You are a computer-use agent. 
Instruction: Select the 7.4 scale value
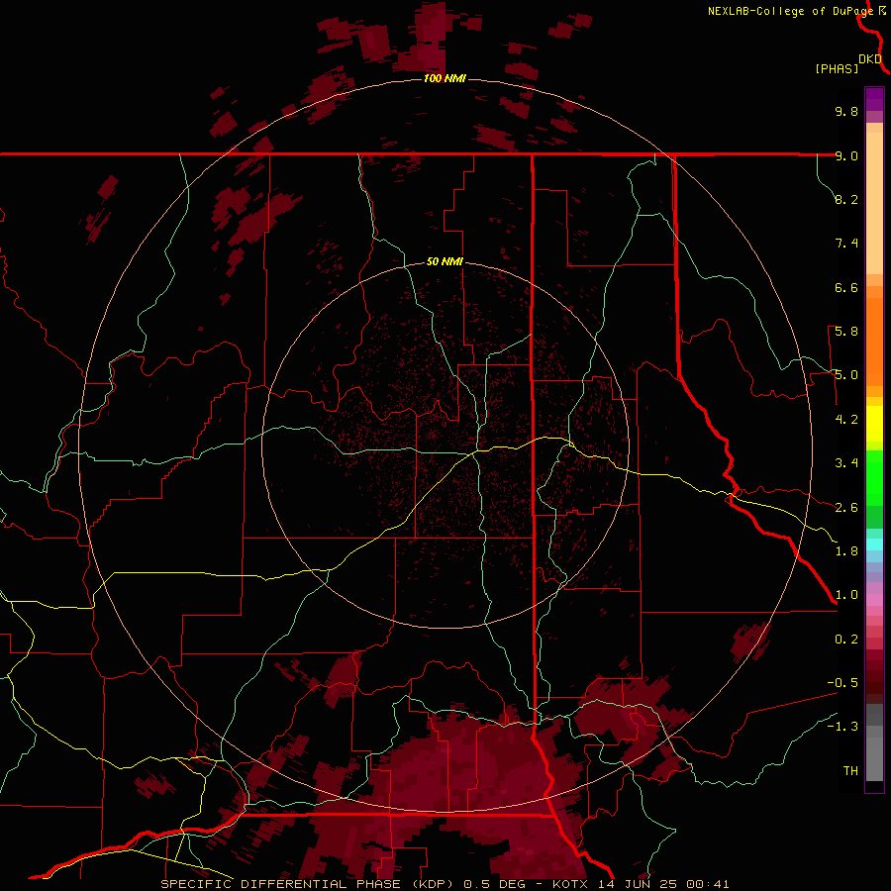tap(846, 244)
